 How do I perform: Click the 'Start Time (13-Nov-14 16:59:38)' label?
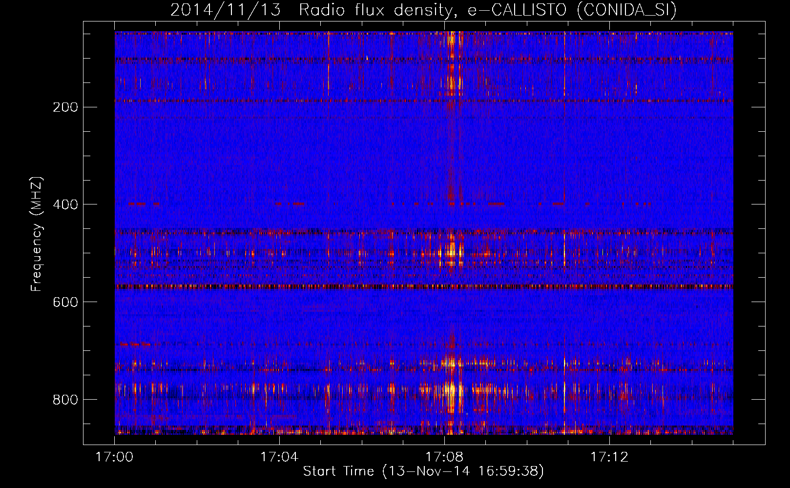[423, 471]
